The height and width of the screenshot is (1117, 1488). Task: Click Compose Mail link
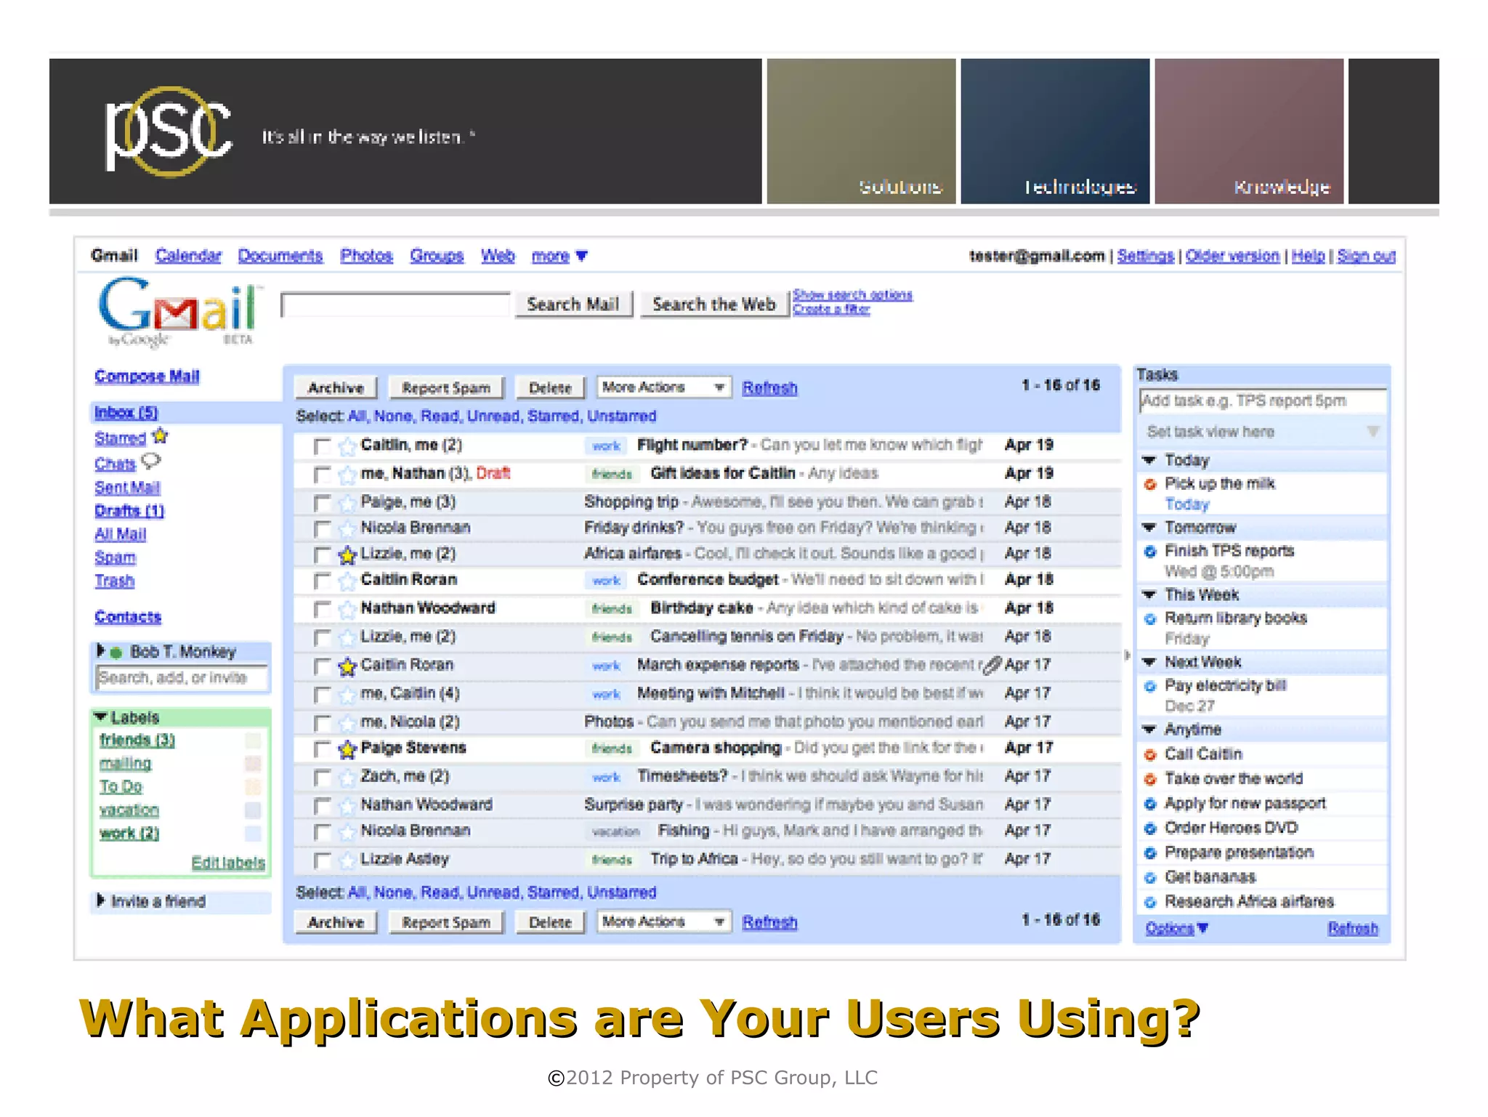tap(147, 376)
